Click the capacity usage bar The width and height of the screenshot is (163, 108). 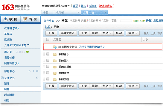click(126, 21)
